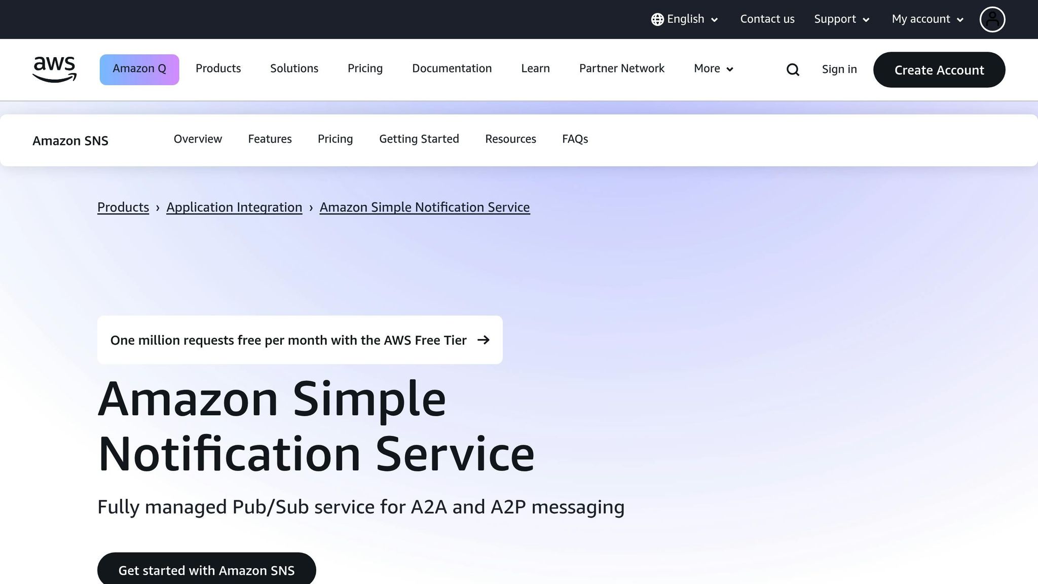Open the Documentation menu
The width and height of the screenshot is (1038, 584).
click(452, 68)
